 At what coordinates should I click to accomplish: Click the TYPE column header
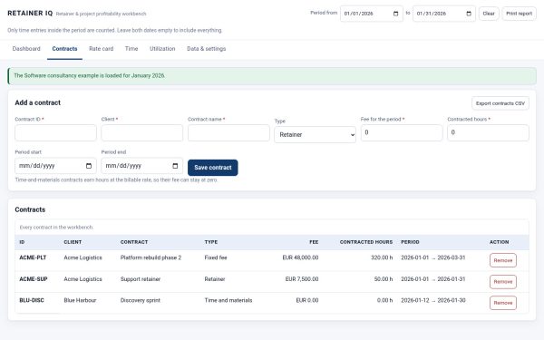tap(211, 242)
